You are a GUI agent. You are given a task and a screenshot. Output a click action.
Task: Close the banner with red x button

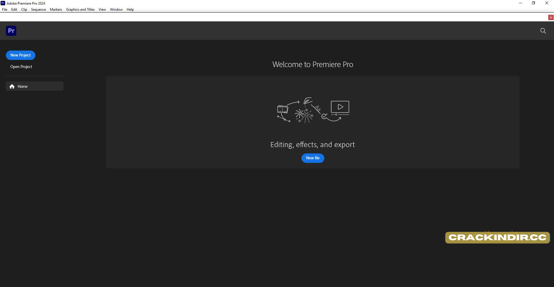[551, 17]
